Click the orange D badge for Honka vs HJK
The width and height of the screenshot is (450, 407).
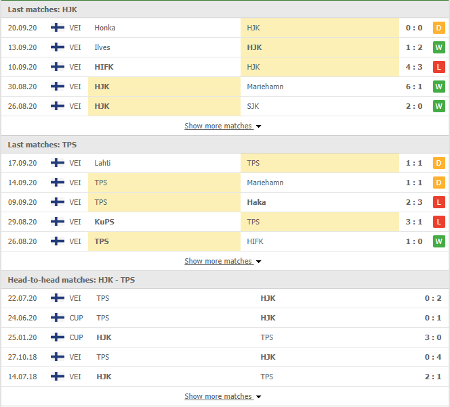(x=438, y=28)
